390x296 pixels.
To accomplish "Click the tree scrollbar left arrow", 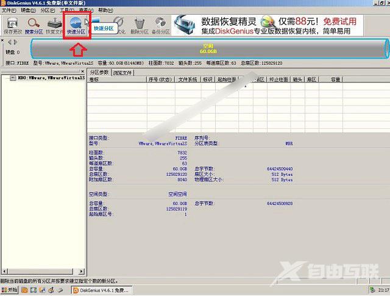I will point(4,271).
